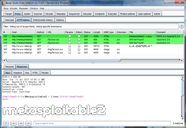Click the plus search options button

pyautogui.click(x=21, y=123)
